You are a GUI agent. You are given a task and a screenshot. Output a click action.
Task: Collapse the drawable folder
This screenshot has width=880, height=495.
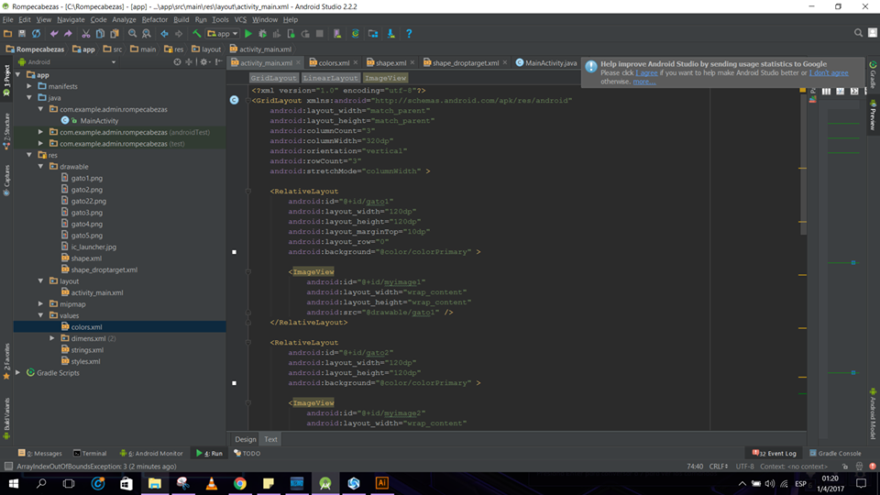(x=41, y=167)
